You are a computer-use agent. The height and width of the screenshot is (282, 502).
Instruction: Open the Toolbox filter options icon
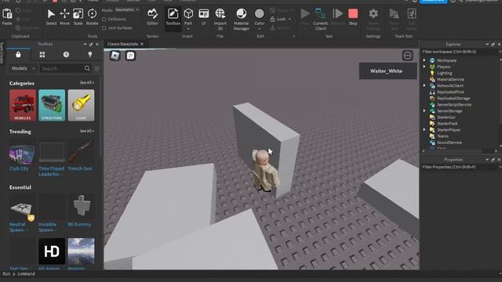(96, 68)
